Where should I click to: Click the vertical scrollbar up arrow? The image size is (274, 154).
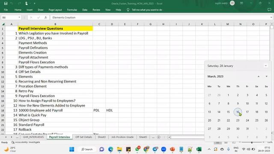point(272,24)
